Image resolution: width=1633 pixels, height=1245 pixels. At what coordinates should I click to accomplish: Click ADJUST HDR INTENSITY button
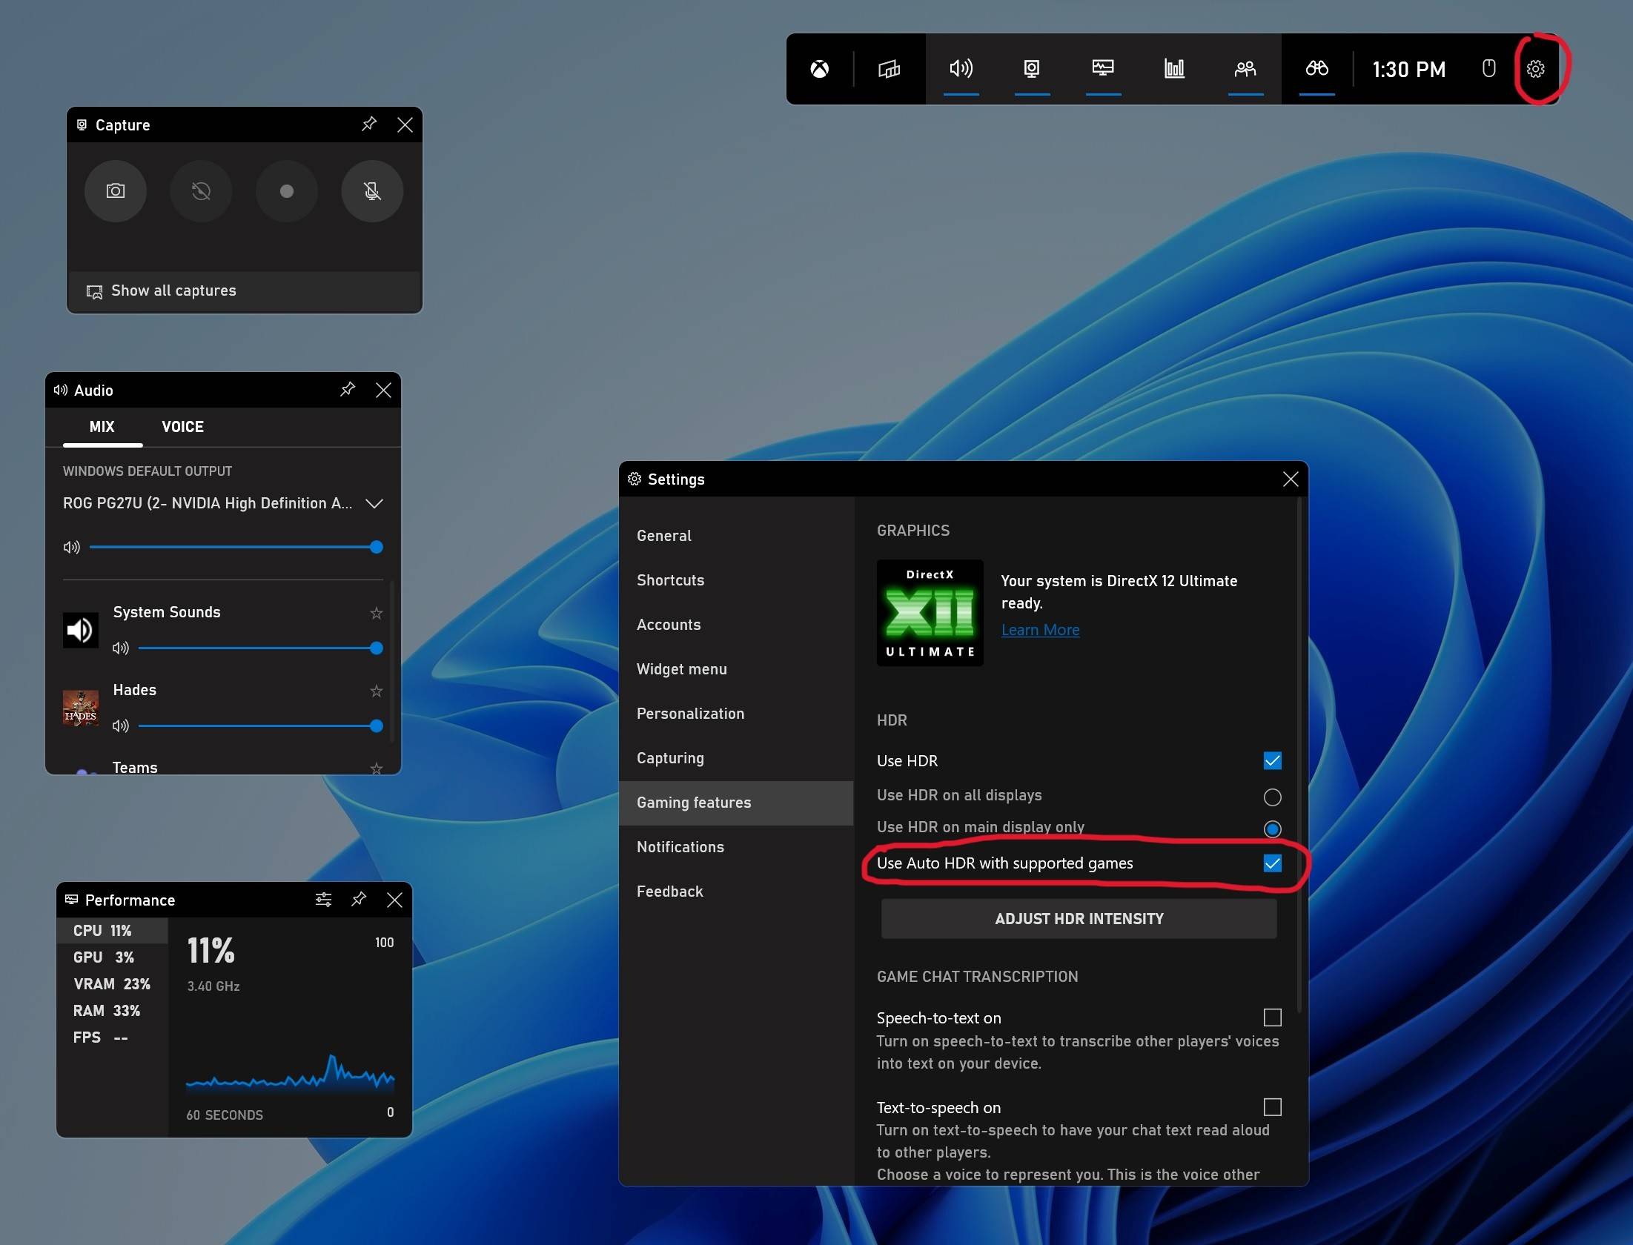[1079, 918]
